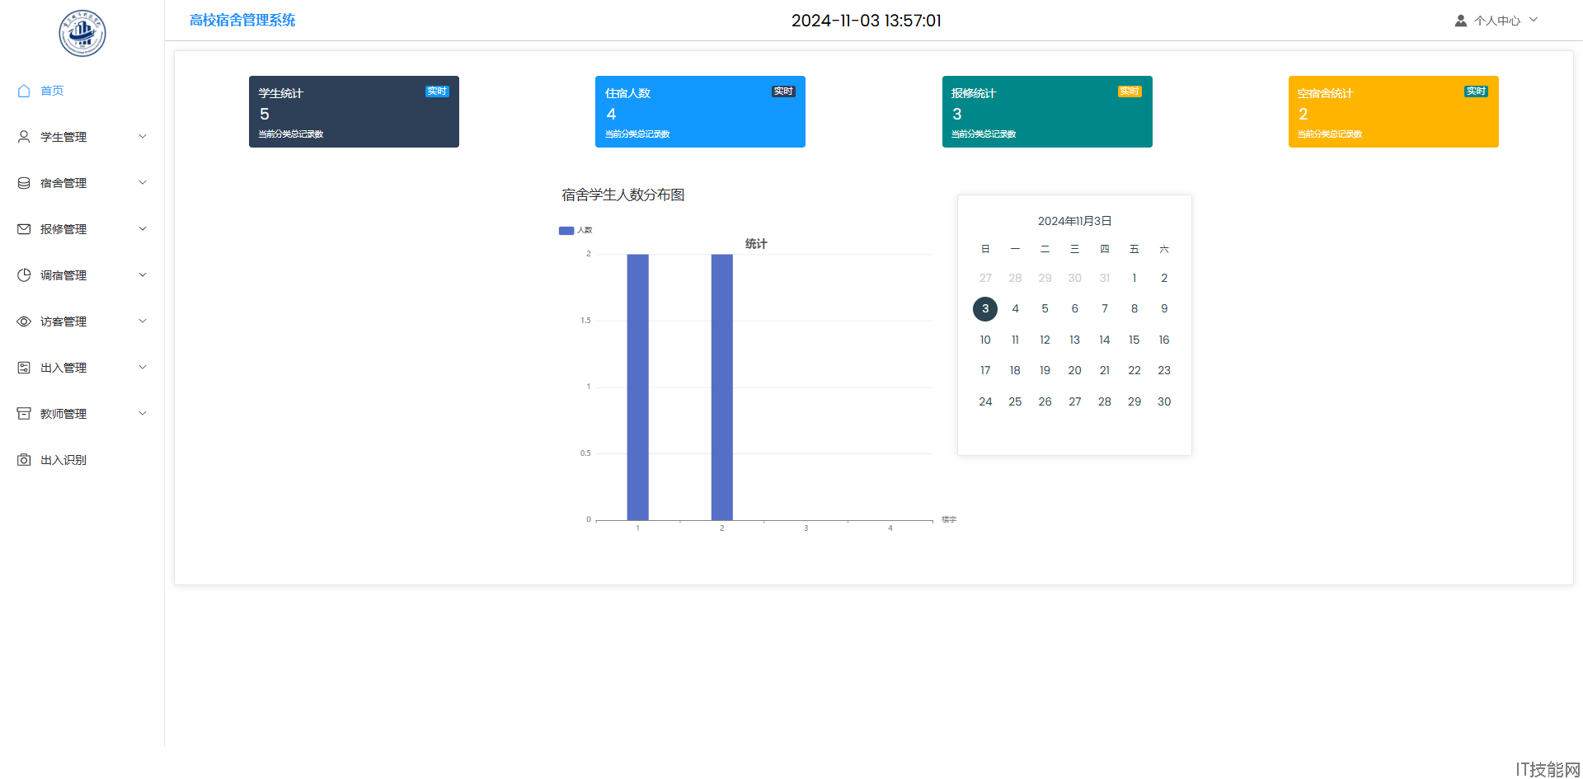Select November 12 in the calendar
This screenshot has width=1583, height=779.
click(x=1045, y=340)
